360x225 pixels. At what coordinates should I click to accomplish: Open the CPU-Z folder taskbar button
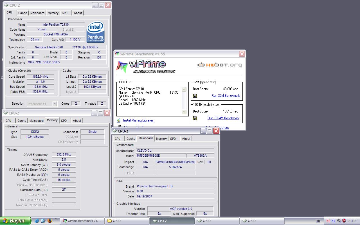coord(127,221)
